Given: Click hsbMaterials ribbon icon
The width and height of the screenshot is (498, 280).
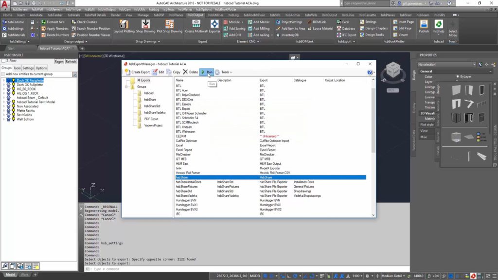Looking at the screenshot, I should click(14, 35).
